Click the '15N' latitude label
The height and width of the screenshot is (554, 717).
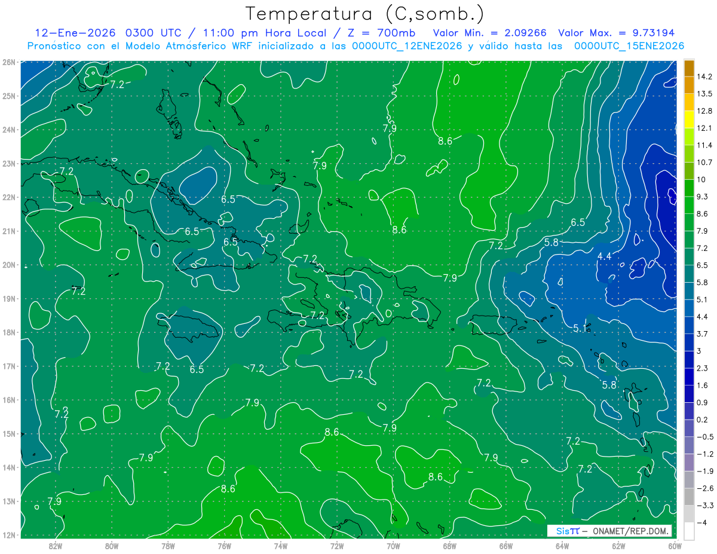click(8, 434)
